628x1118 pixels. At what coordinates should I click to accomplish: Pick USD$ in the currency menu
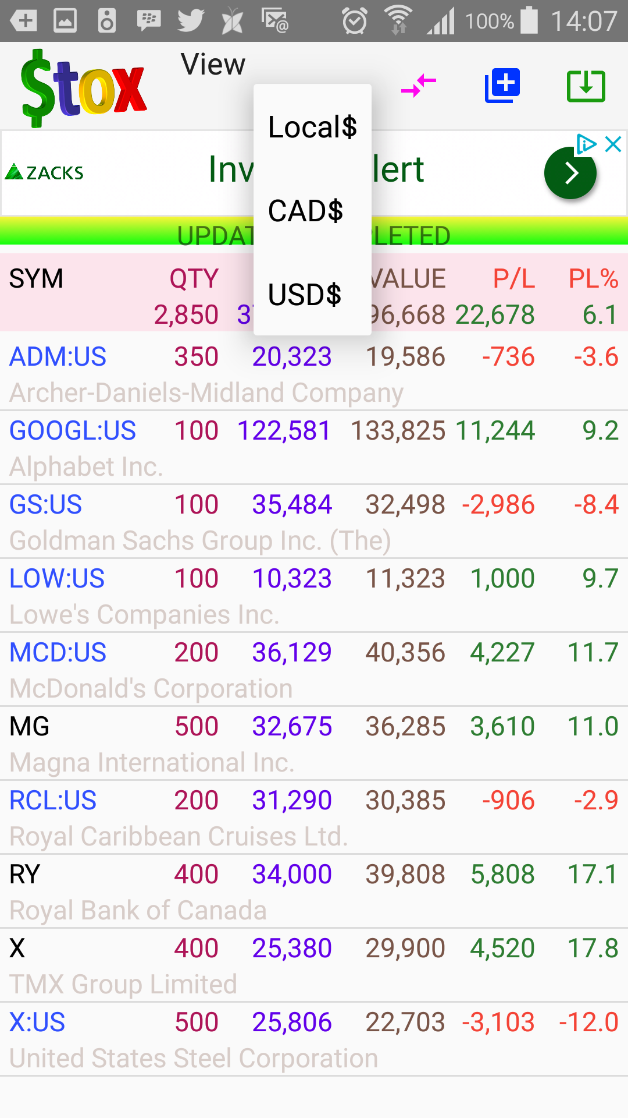tap(305, 295)
